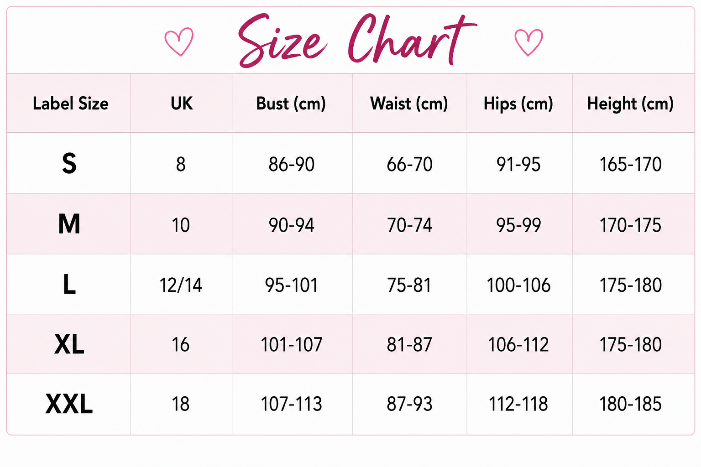Image resolution: width=701 pixels, height=467 pixels.
Task: Select the L size label cell
Action: [x=69, y=284]
